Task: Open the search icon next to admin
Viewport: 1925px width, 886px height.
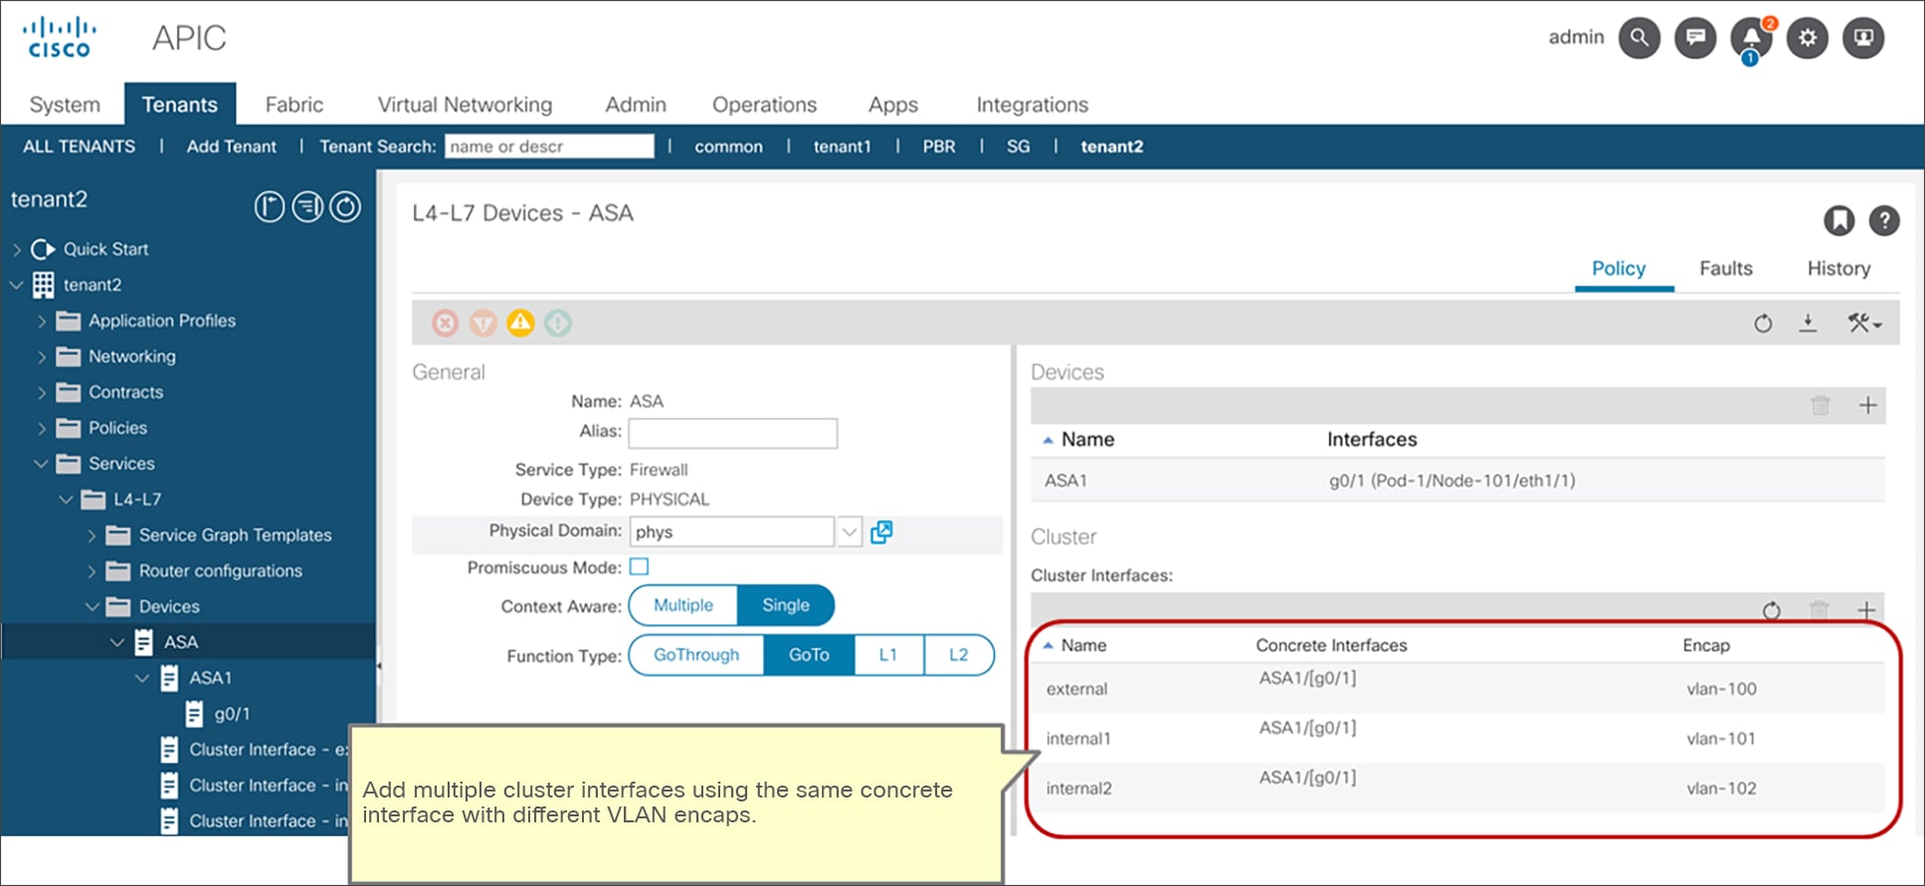Action: click(1639, 38)
